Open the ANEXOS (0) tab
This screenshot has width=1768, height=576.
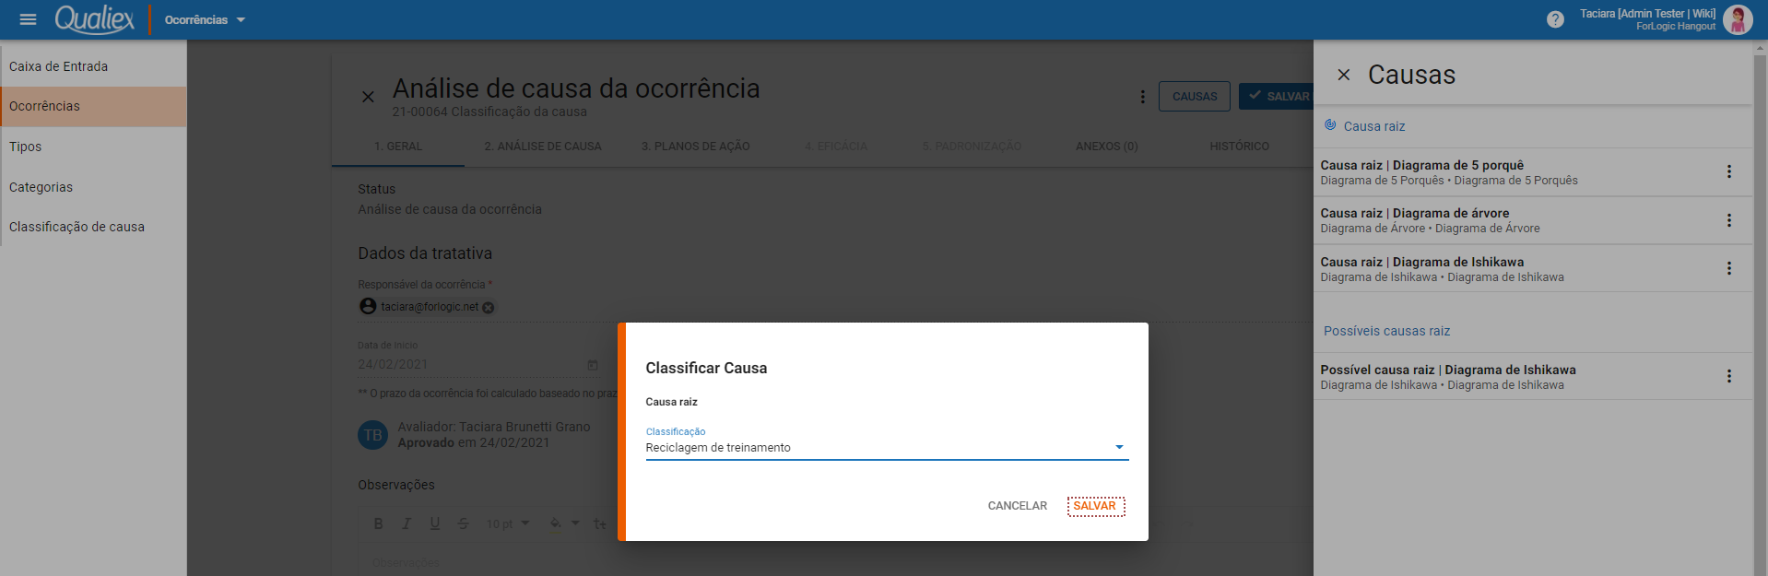point(1106,147)
